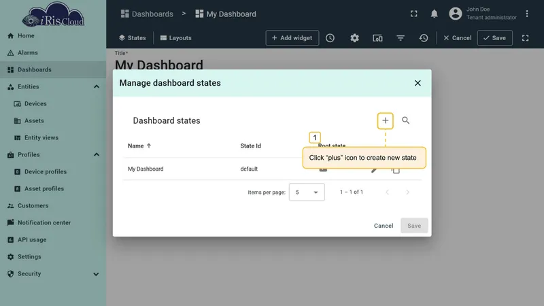The width and height of the screenshot is (544, 306).
Task: Open the Layouts menu in toolbar
Action: click(x=176, y=38)
